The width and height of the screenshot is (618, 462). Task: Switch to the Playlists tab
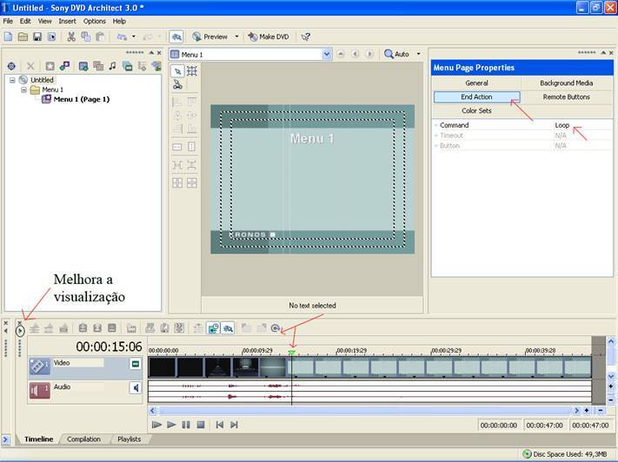(129, 439)
